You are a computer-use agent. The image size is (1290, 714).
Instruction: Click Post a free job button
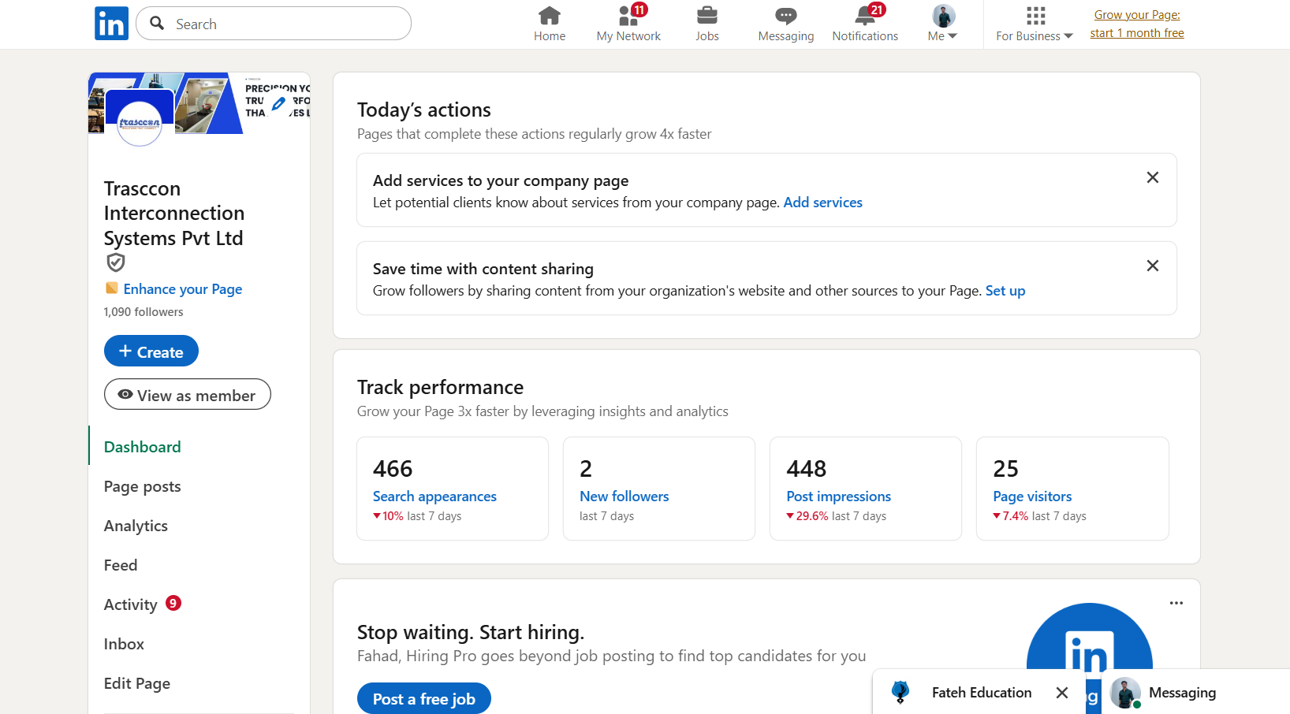click(x=424, y=698)
